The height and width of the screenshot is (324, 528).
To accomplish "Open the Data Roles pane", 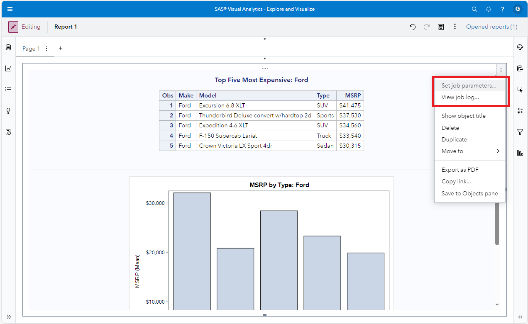I will [x=520, y=68].
